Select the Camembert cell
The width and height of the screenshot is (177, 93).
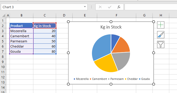click(x=21, y=36)
